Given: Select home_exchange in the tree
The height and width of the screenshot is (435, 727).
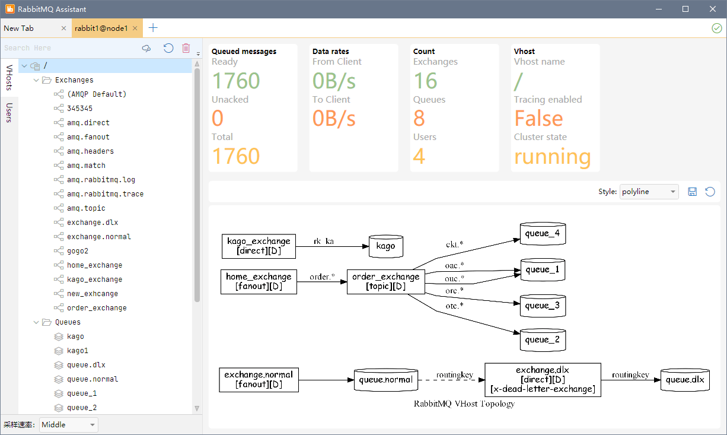Looking at the screenshot, I should point(94,265).
